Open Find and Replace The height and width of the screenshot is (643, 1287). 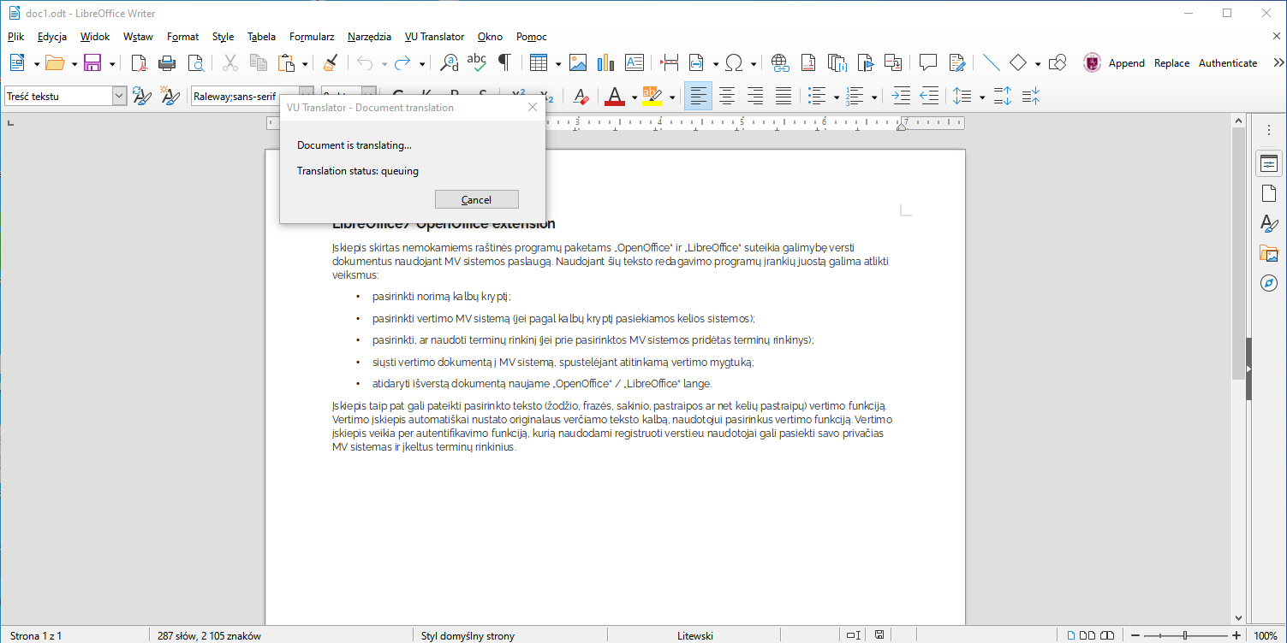click(x=450, y=62)
